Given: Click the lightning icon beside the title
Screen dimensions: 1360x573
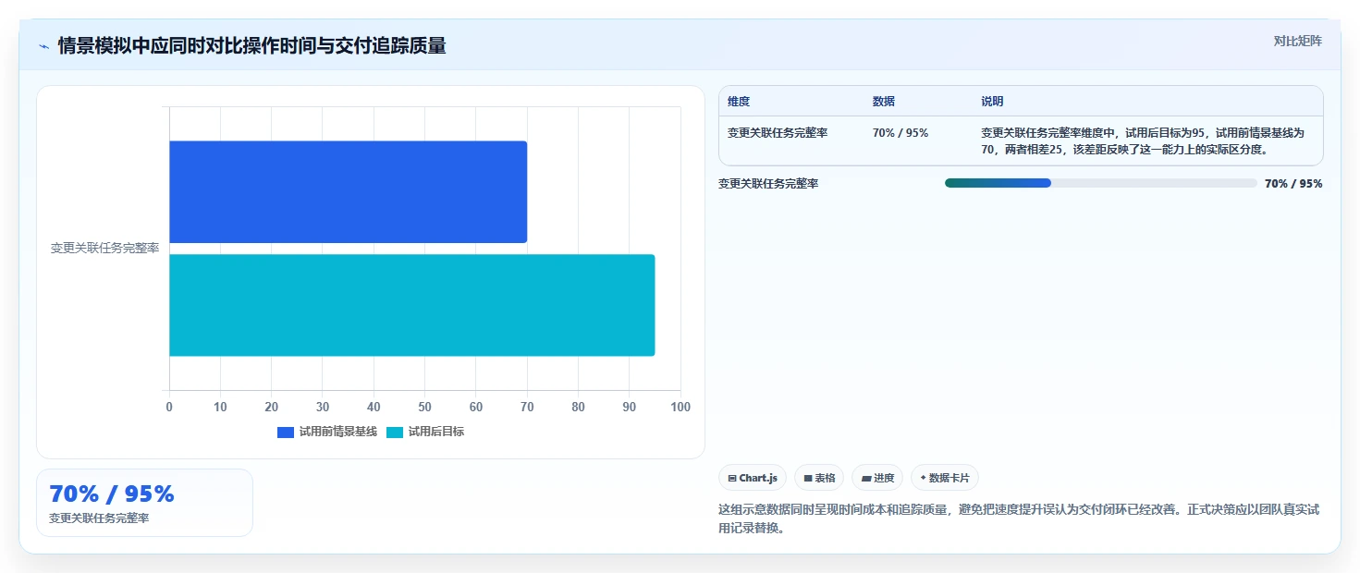Looking at the screenshot, I should click(x=43, y=46).
